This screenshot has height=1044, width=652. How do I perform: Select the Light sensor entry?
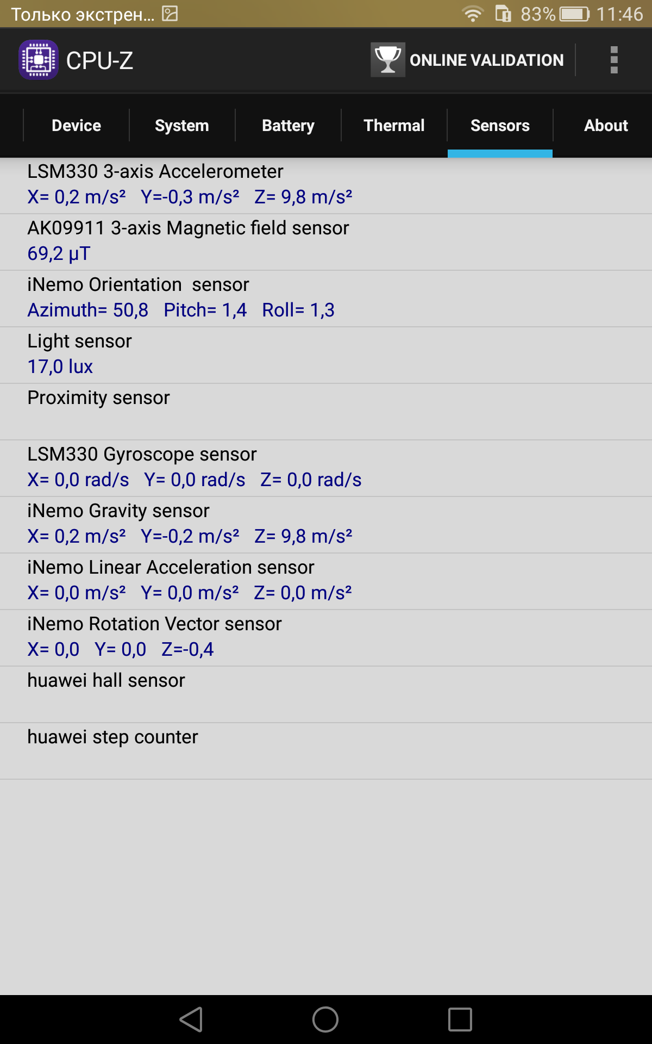[326, 355]
